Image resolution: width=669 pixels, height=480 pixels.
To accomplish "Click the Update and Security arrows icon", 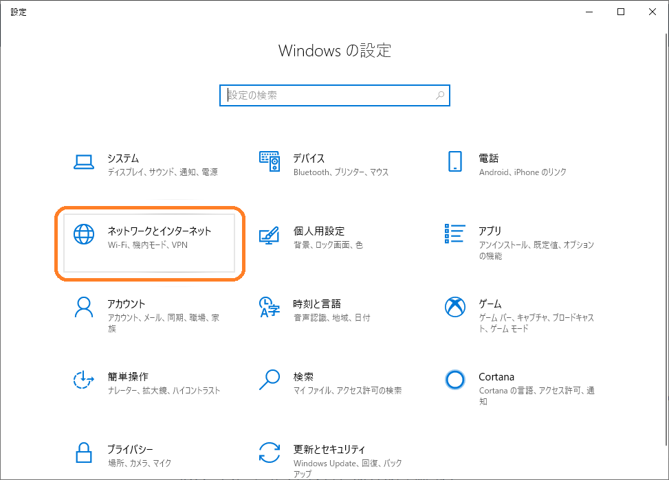I will pos(270,453).
